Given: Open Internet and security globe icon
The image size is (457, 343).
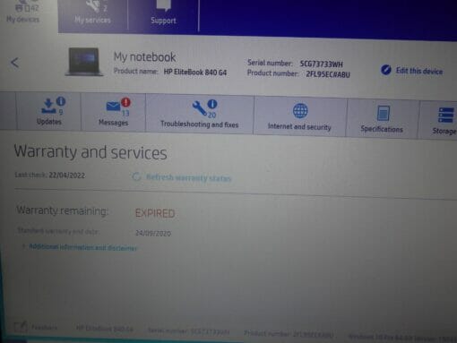Looking at the screenshot, I should pos(300,111).
